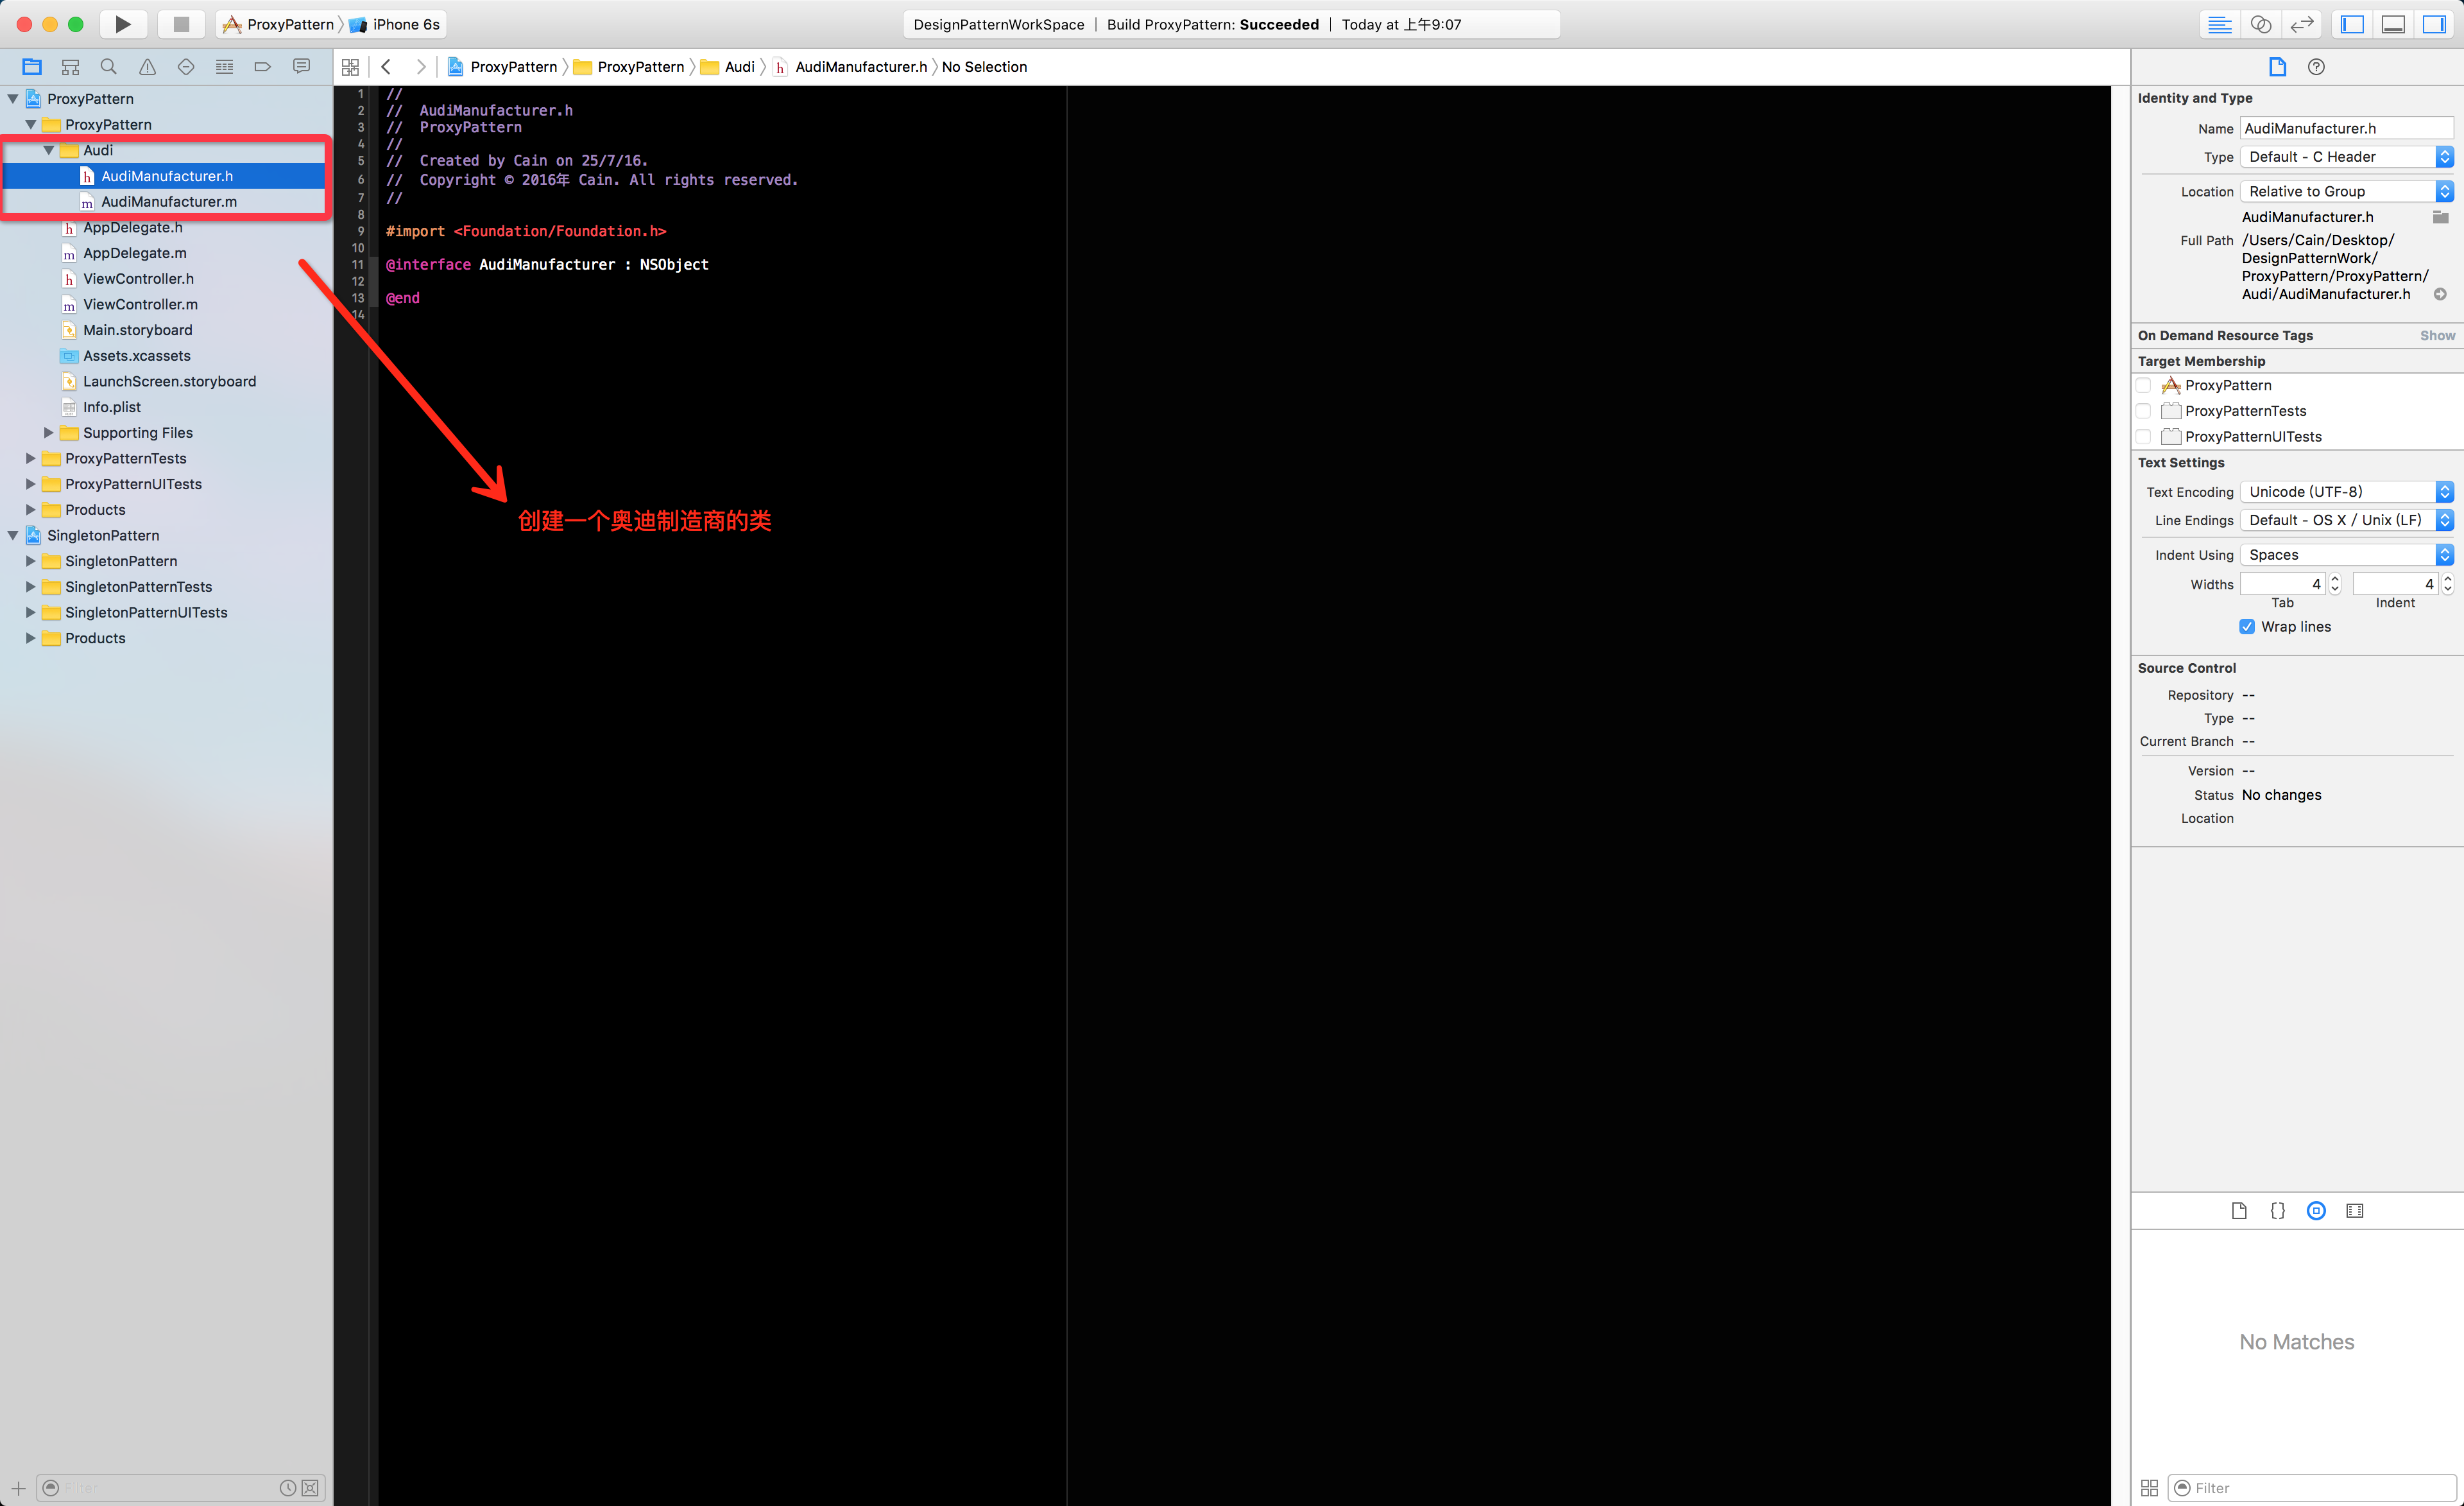This screenshot has height=1506, width=2464.
Task: Uncheck the Wrap lines checkbox
Action: (2247, 627)
